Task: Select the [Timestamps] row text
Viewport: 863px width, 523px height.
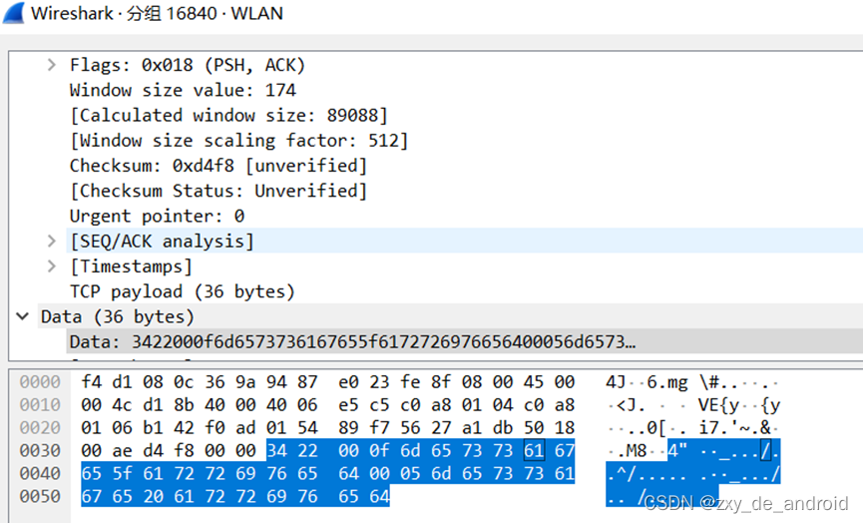Action: 131,266
